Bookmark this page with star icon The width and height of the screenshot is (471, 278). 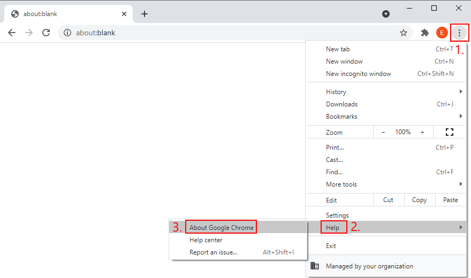(x=404, y=33)
